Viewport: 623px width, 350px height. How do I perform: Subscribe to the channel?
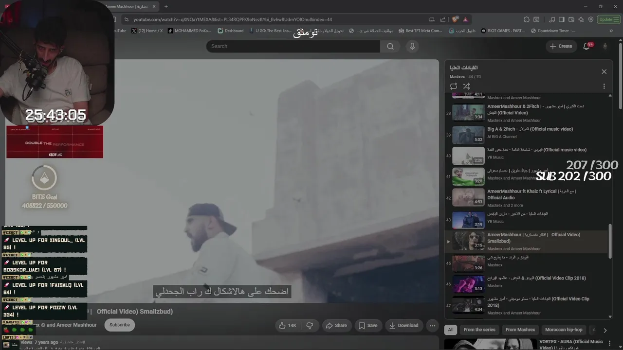point(120,325)
